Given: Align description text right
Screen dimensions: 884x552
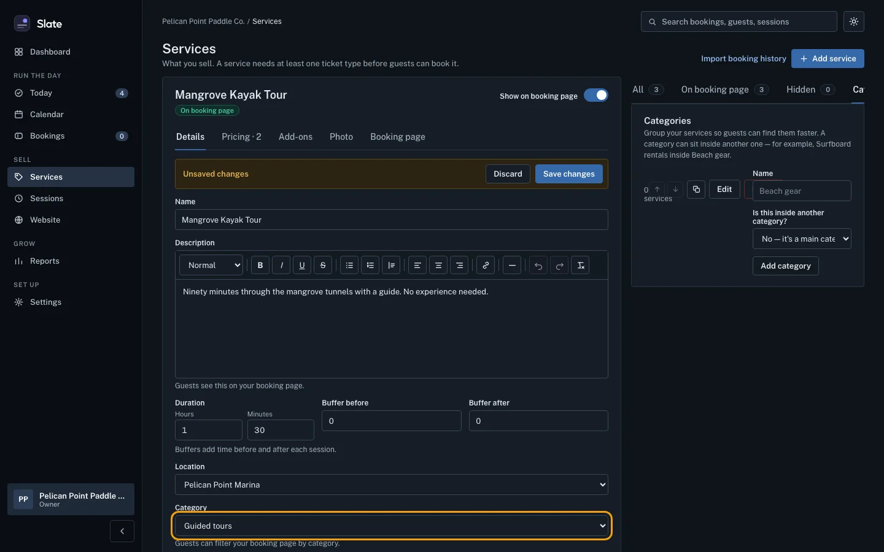Looking at the screenshot, I should point(459,265).
